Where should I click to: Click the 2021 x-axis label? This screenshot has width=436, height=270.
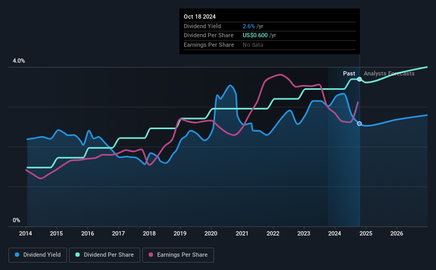(242, 233)
